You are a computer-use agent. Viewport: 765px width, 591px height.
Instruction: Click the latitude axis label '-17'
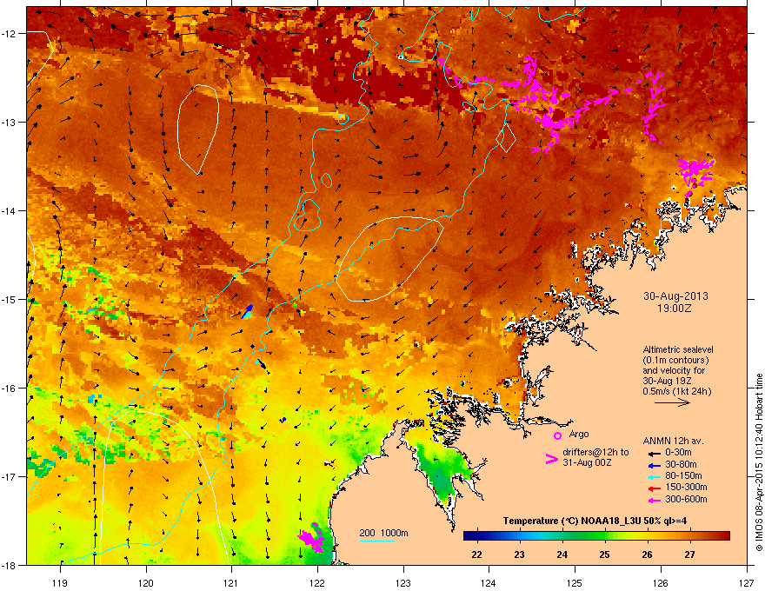click(x=9, y=477)
